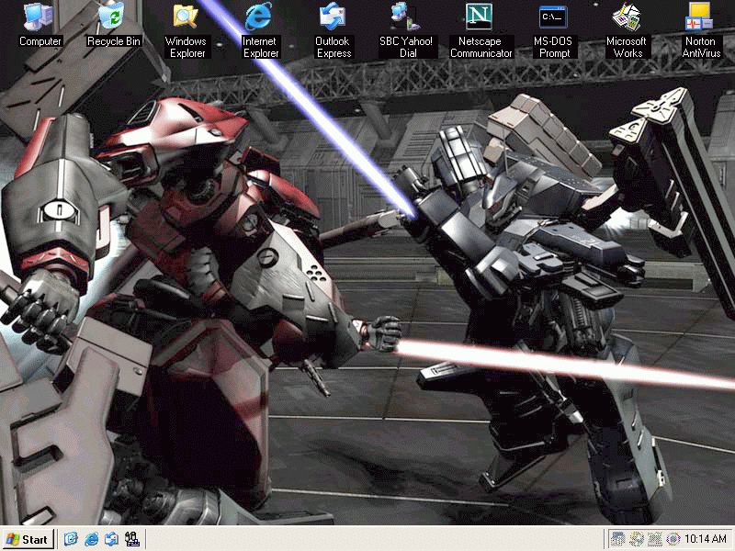Click the Internet Explorer desktop shortcut
This screenshot has height=551, width=735.
coord(260,17)
